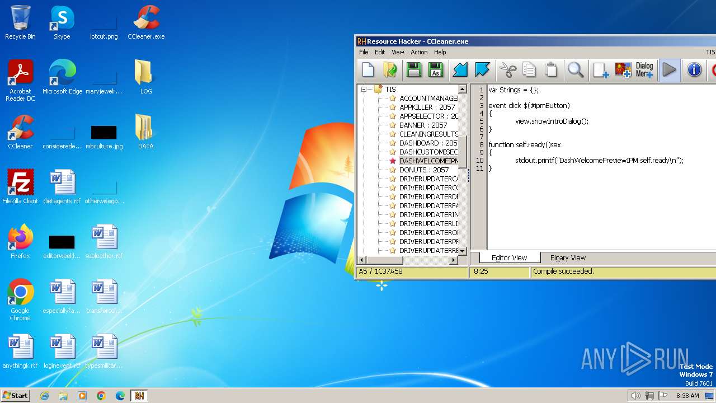Click in the script editor line 10
716x403 pixels.
click(599, 161)
